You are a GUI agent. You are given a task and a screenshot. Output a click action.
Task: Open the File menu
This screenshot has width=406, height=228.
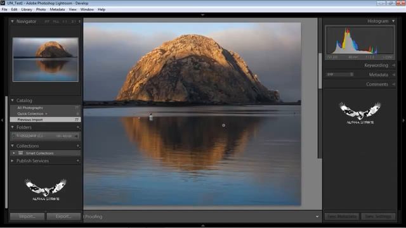point(4,9)
